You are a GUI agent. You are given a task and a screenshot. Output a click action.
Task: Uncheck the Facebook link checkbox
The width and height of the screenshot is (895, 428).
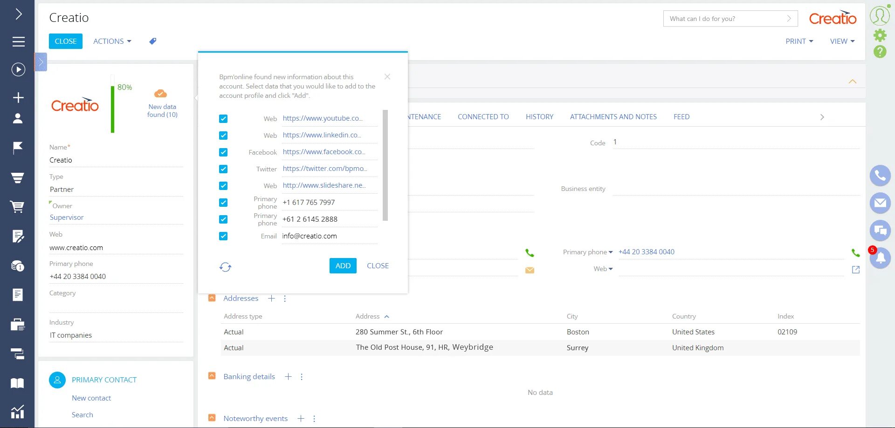point(223,152)
